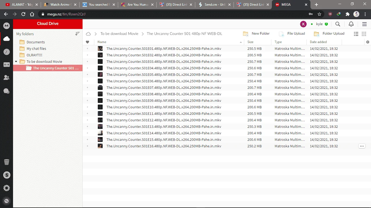371x208 pixels.
Task: Click Chrome reload button
Action: point(23,14)
